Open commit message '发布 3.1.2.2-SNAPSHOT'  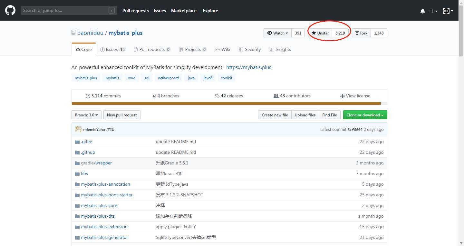point(179,195)
